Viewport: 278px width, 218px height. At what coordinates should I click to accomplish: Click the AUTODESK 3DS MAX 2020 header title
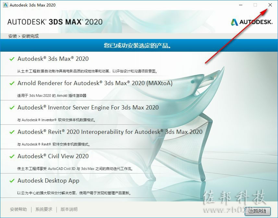55,22
